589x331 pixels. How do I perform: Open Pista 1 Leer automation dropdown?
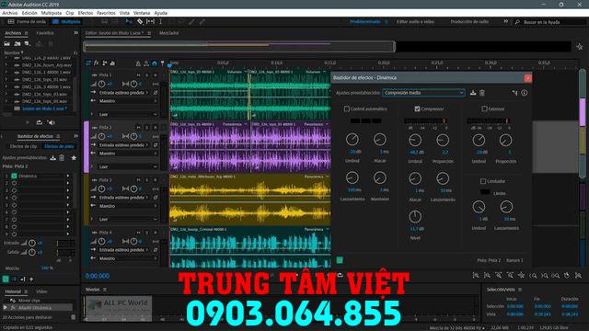pyautogui.click(x=128, y=114)
